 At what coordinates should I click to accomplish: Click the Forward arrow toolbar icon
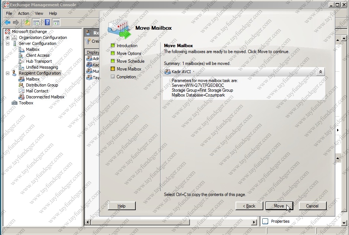point(16,22)
